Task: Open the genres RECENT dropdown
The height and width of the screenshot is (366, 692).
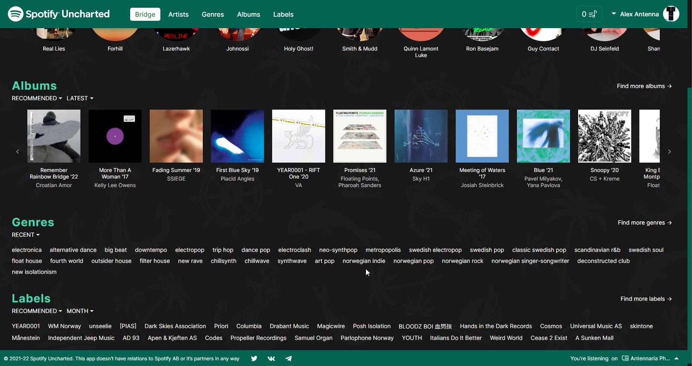Action: (26, 235)
